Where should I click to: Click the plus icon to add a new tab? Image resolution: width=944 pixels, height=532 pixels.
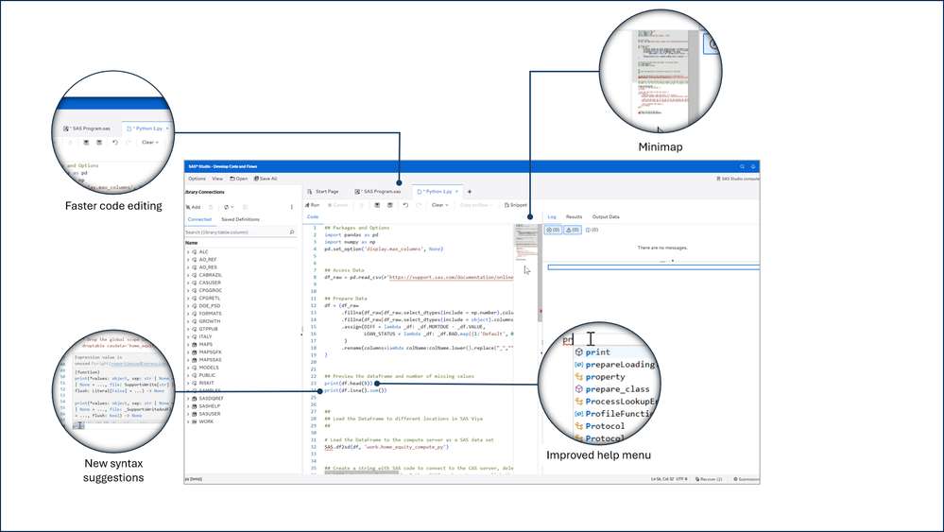click(470, 192)
